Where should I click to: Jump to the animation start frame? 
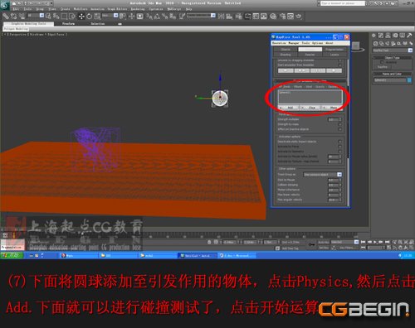pos(364,242)
